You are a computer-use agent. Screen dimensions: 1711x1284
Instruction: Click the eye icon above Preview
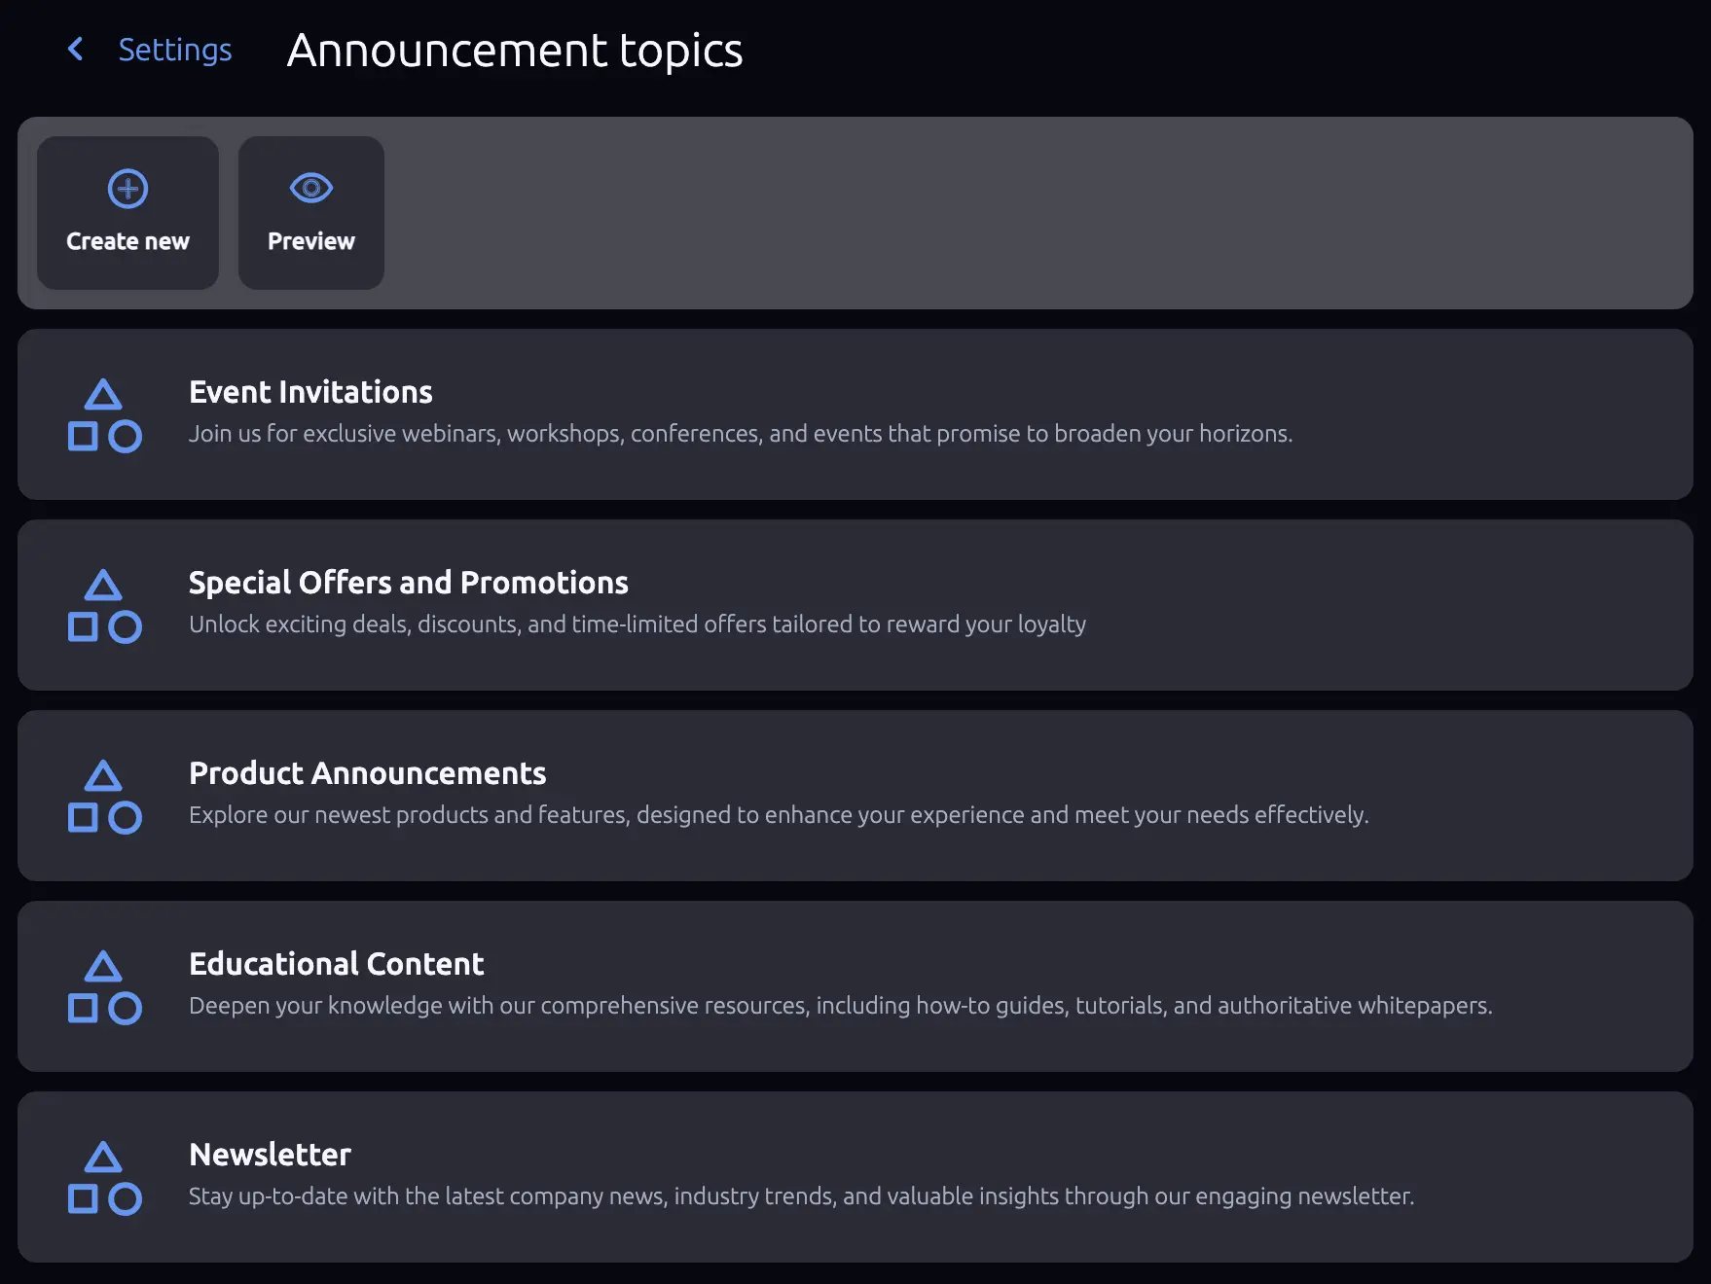click(x=309, y=187)
